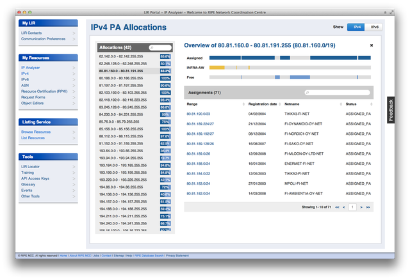Open assignment 80.81.189.224/27

tap(200, 124)
